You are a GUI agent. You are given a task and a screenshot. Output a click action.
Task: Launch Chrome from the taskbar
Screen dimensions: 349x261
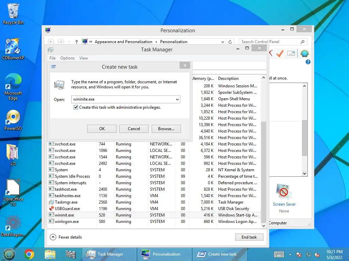point(29,254)
